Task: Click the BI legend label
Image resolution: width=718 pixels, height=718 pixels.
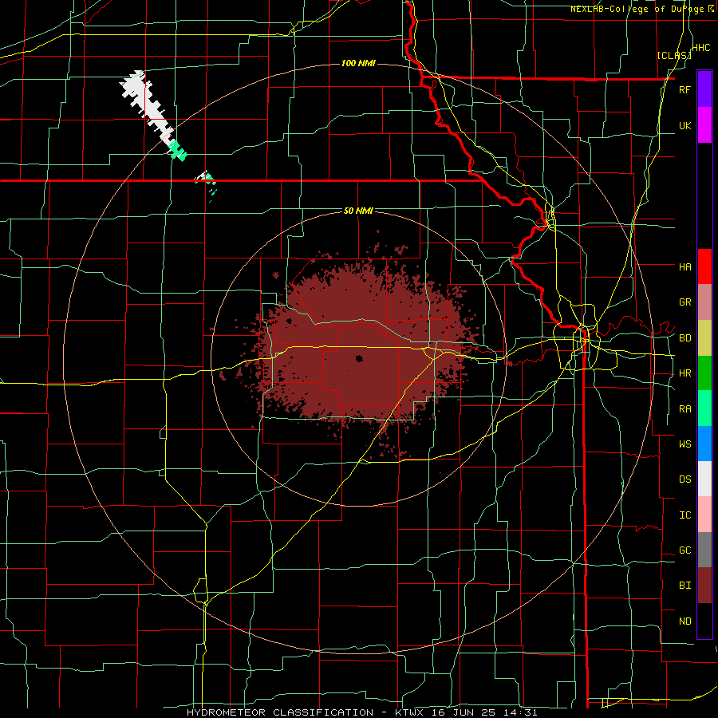Action: (x=684, y=586)
